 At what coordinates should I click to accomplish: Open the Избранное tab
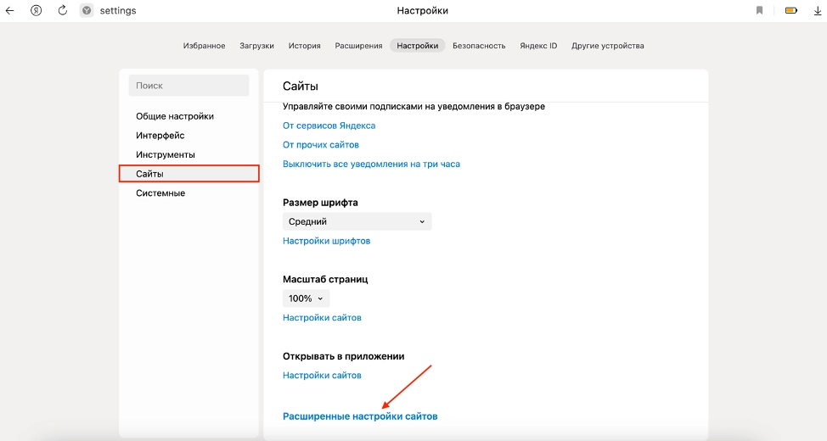pos(204,46)
